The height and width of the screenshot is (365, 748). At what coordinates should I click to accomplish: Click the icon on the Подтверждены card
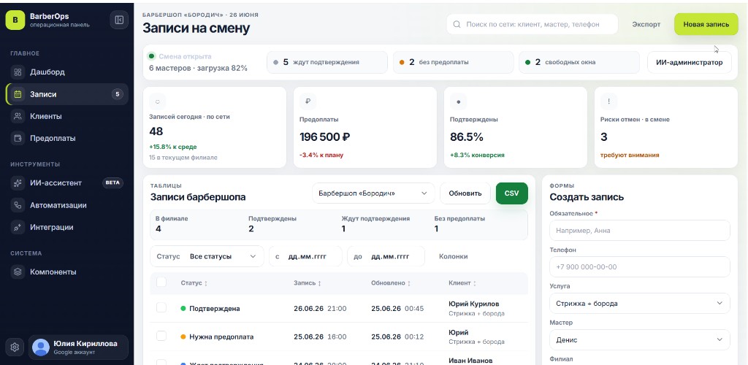point(459,101)
